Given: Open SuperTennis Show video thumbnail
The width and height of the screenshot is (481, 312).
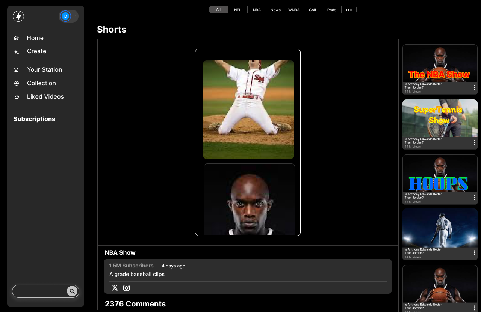Looking at the screenshot, I should [440, 118].
